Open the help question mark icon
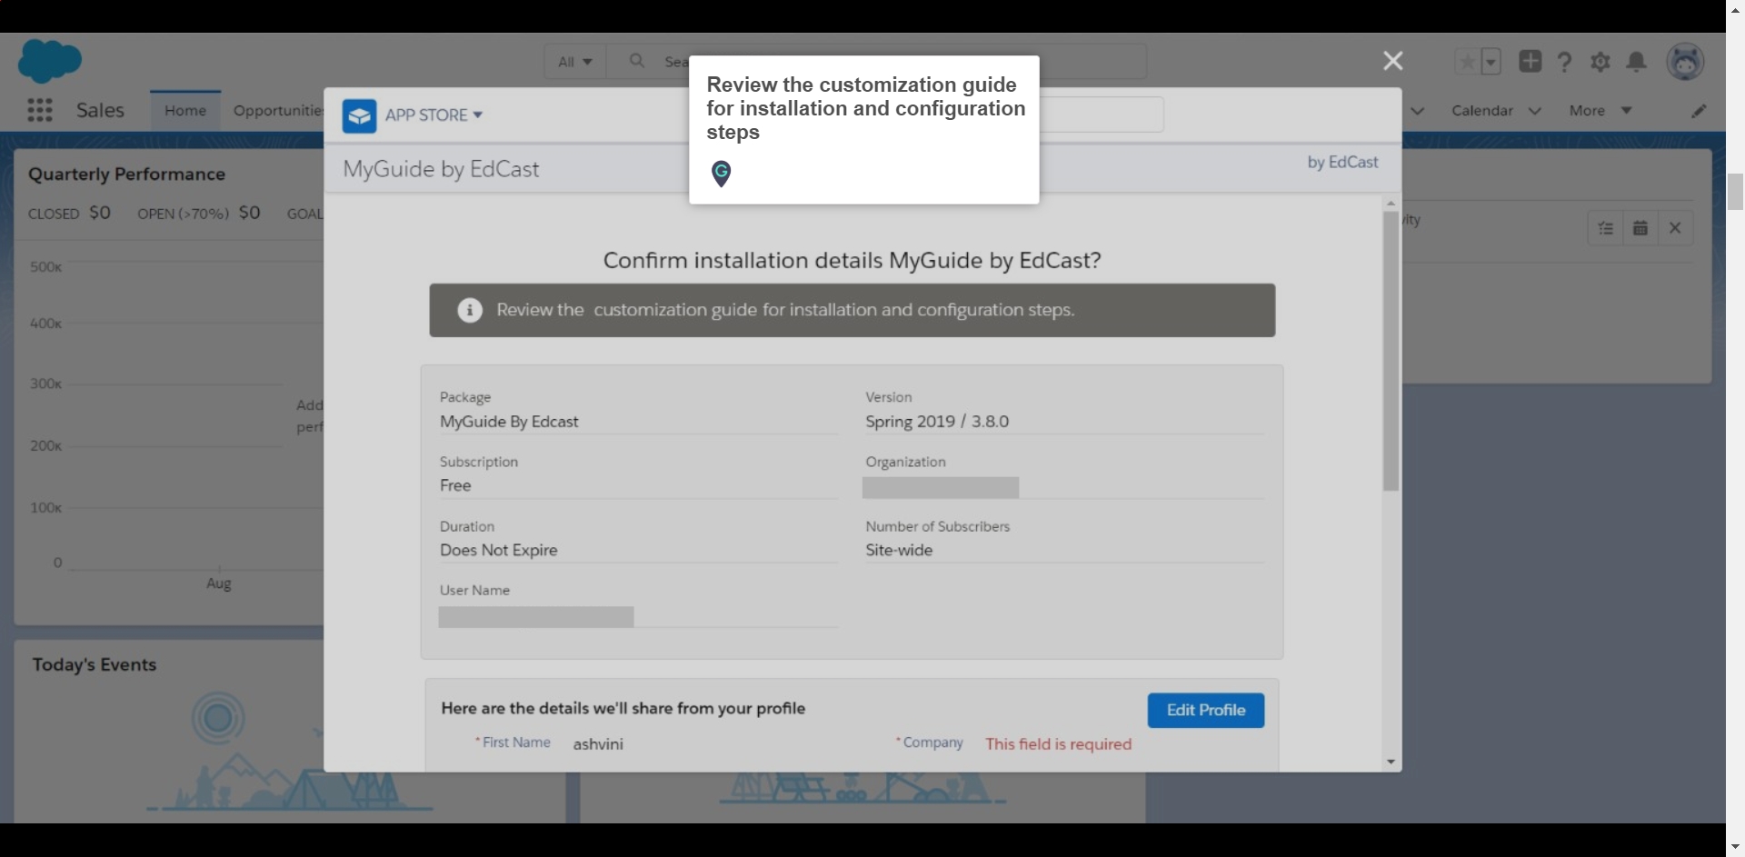Screen dimensions: 1745x857 [1565, 62]
